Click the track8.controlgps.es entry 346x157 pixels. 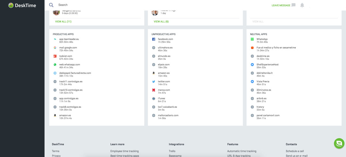click(70, 107)
